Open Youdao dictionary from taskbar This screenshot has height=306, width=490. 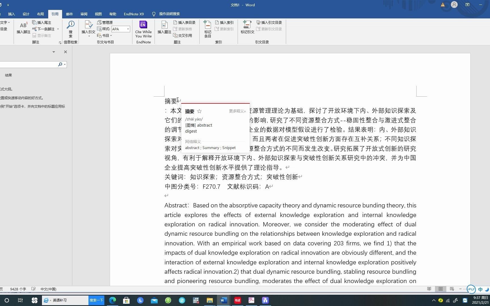[238, 300]
